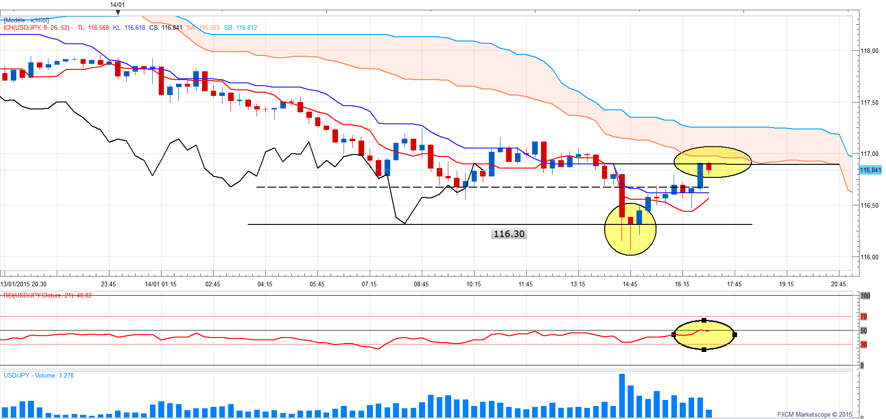Select the RSI(USD/JPY.Cloture, 21) indicator label

pos(47,295)
